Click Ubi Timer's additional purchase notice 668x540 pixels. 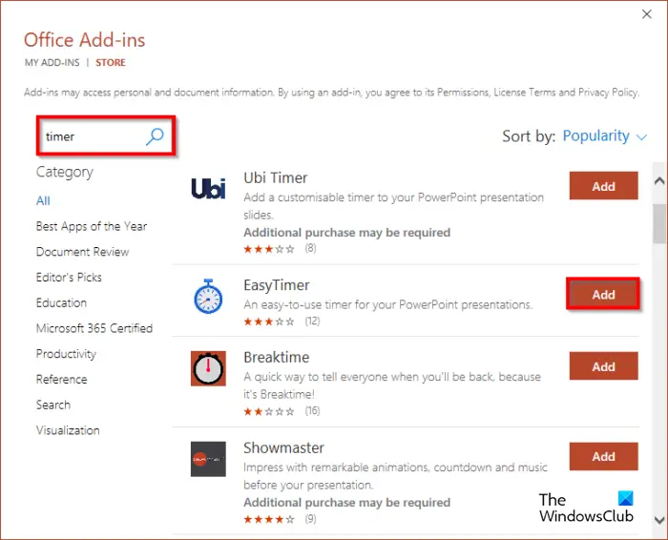[x=346, y=233]
